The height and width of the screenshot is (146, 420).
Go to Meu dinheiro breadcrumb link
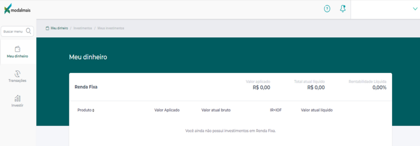pos(59,28)
